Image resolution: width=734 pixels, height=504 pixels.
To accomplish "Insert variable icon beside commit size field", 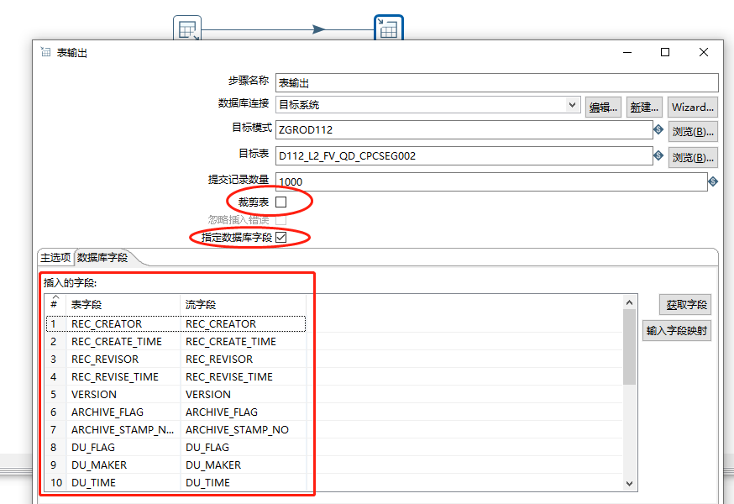I will pos(713,181).
